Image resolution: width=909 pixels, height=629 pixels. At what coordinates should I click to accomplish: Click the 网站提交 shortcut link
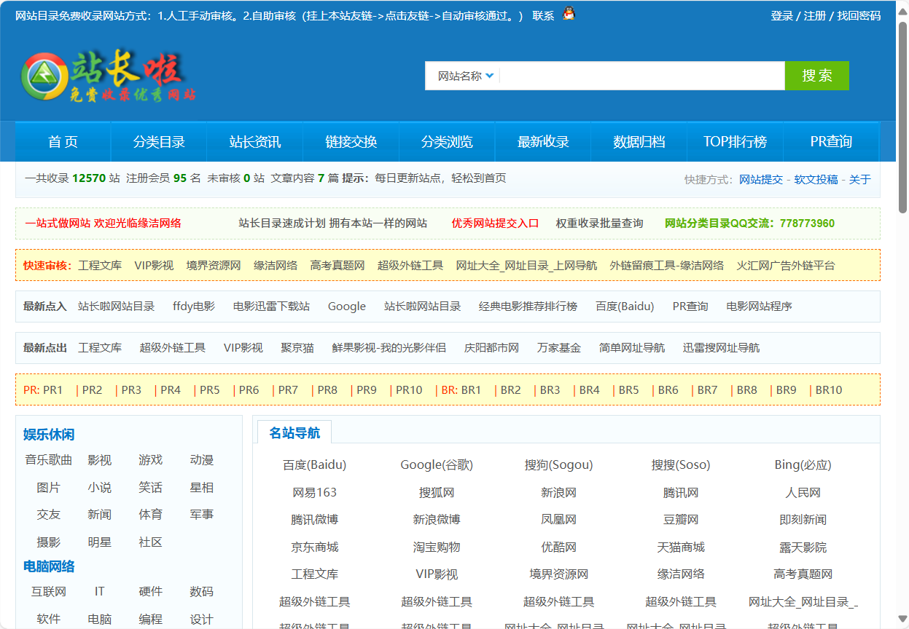coord(761,179)
